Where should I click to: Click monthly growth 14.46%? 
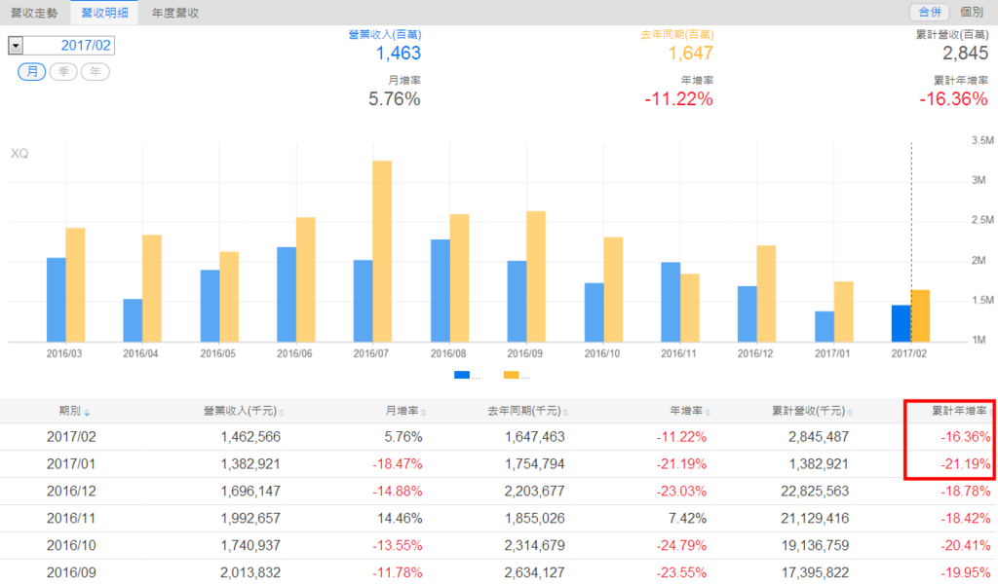[400, 518]
